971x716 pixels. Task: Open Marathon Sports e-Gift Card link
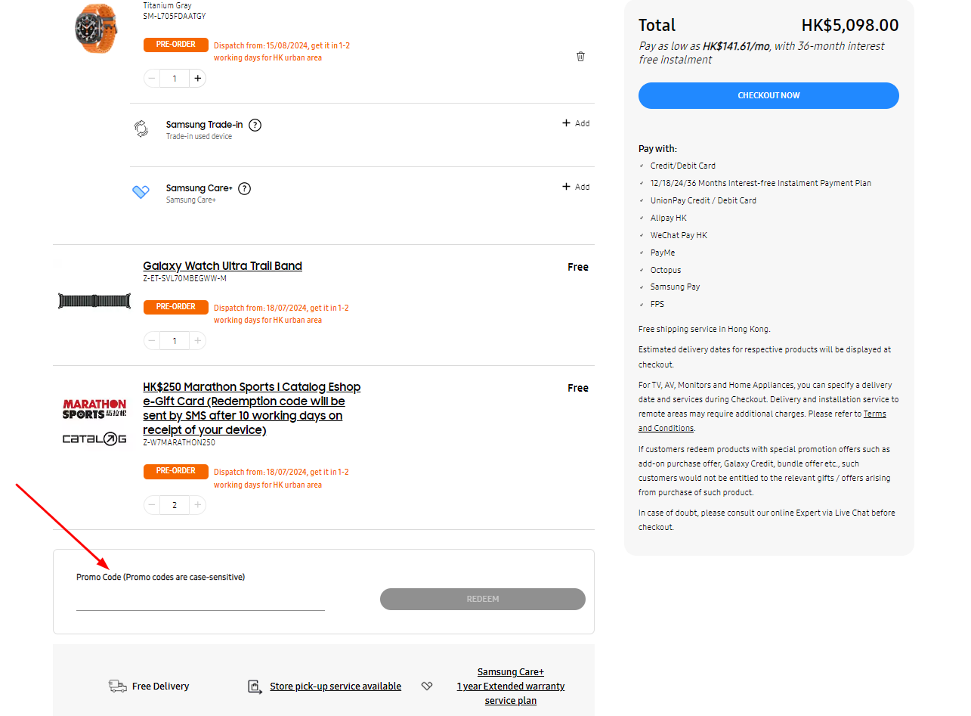click(252, 408)
